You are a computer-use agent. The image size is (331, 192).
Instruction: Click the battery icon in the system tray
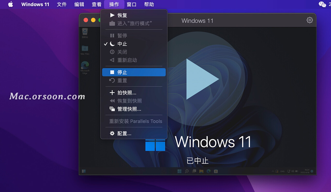297,171
